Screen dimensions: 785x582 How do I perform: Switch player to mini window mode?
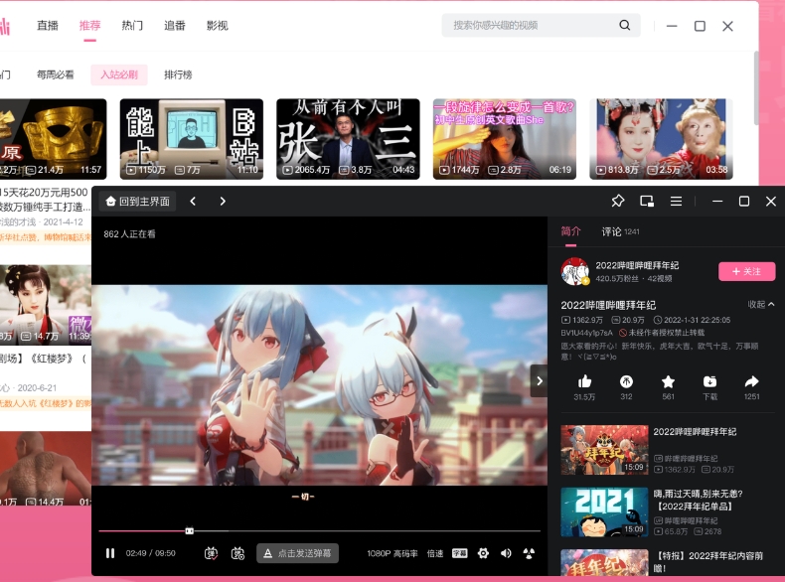coord(647,202)
